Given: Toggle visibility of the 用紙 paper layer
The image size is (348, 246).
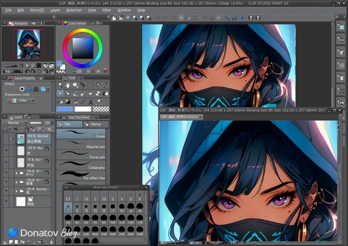Looking at the screenshot, I should pos(6,201).
